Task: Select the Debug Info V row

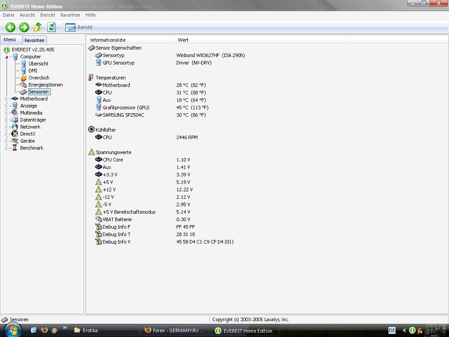Action: pos(164,242)
